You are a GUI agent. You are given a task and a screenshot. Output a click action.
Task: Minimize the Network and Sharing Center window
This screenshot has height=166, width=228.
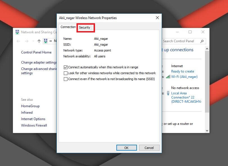coord(178,32)
